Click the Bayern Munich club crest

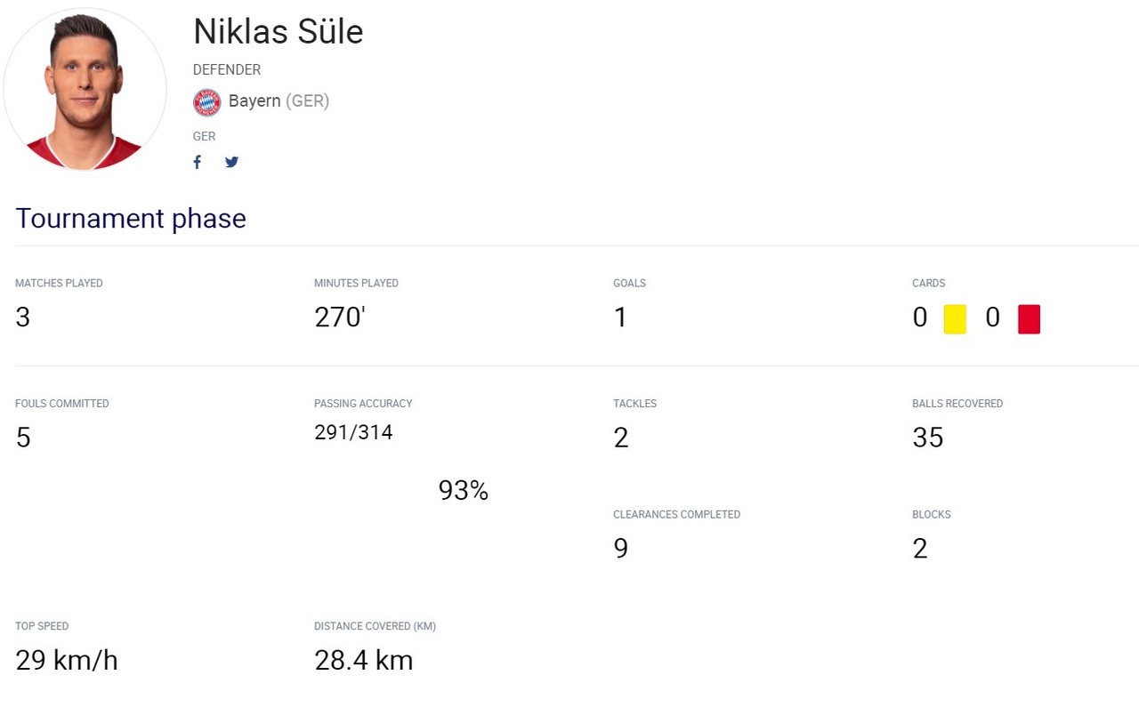click(207, 102)
